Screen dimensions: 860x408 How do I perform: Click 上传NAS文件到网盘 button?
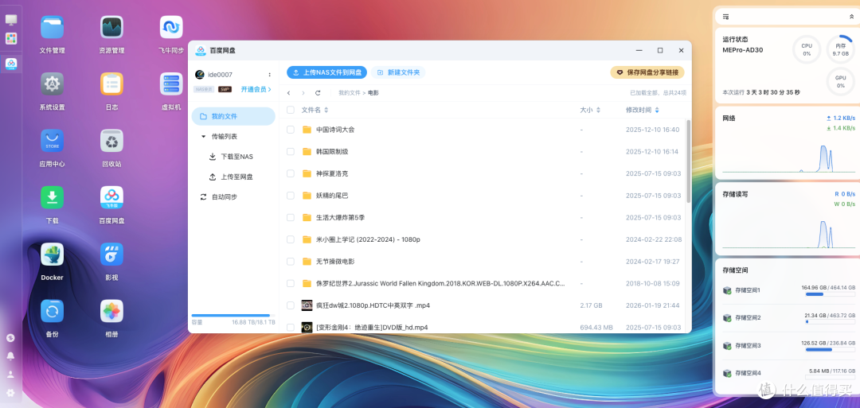tap(327, 72)
